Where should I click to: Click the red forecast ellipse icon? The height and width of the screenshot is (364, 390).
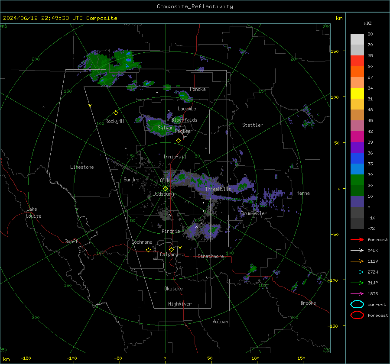pyautogui.click(x=357, y=315)
